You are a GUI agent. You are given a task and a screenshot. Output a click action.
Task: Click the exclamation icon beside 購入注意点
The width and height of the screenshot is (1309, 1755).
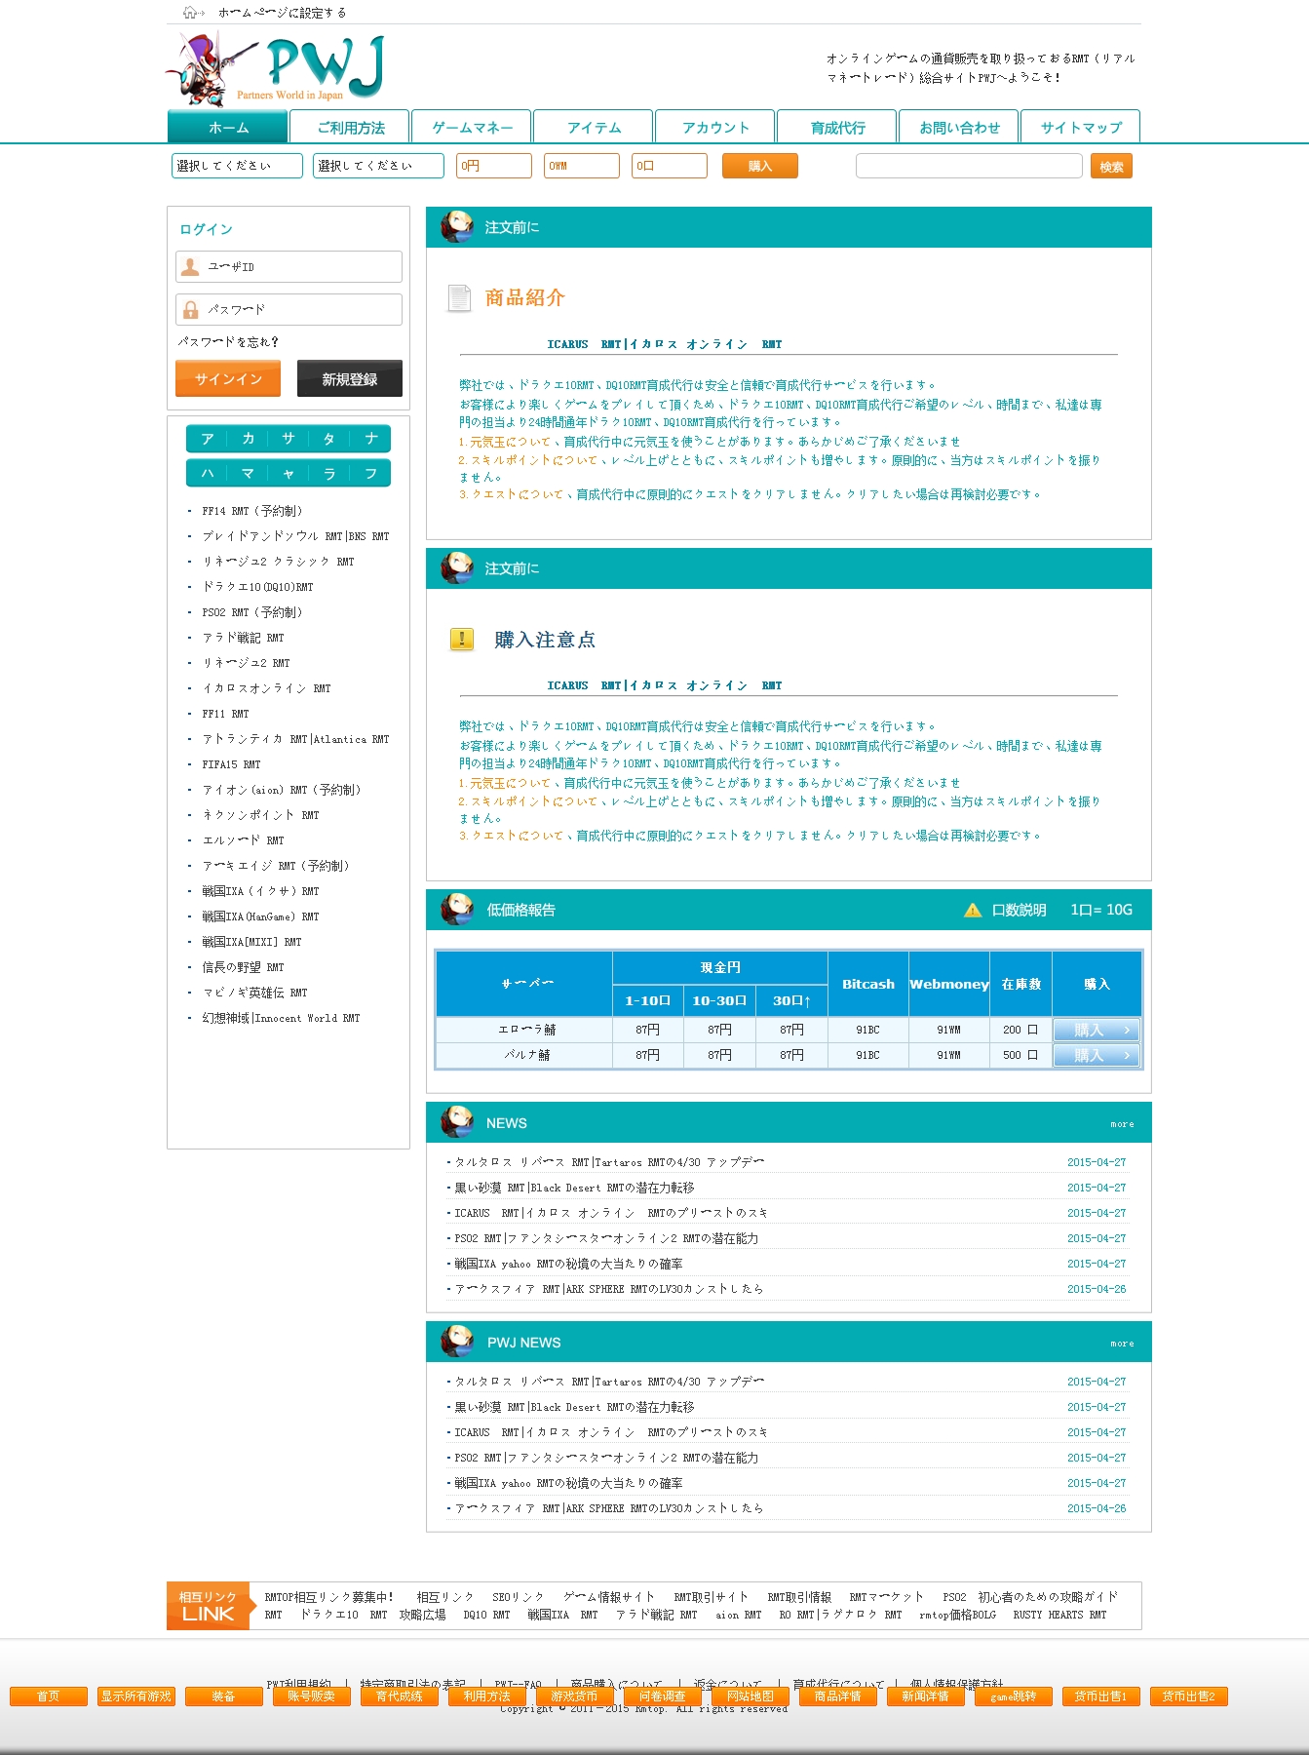[x=461, y=640]
